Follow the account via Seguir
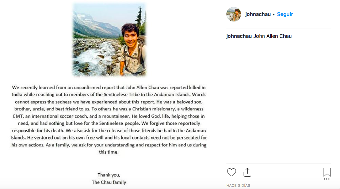 (285, 14)
